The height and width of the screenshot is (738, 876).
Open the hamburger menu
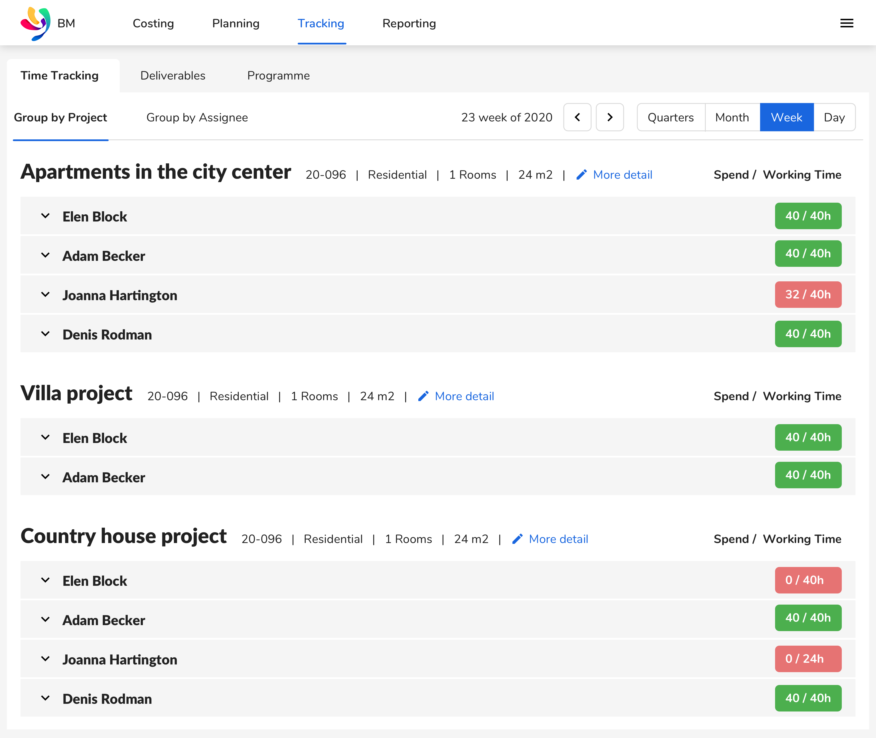[x=847, y=23]
